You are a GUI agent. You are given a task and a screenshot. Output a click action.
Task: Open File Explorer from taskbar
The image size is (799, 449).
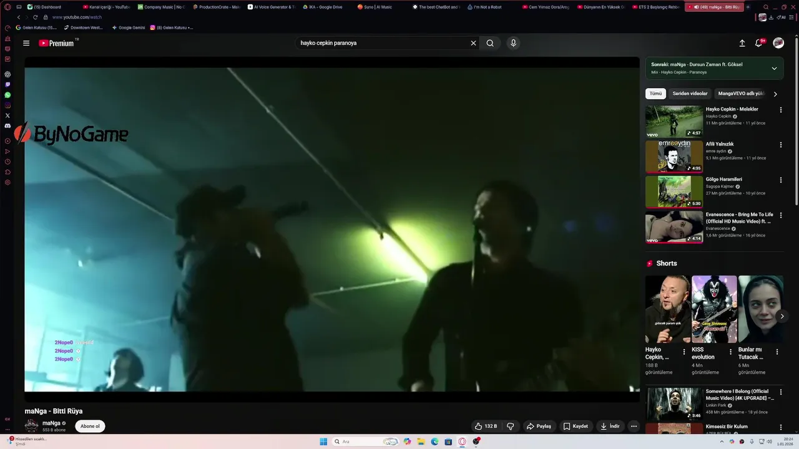421,442
